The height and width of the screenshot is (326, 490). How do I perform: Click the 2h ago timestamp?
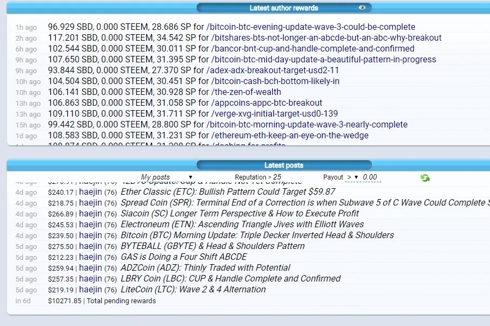(26, 38)
